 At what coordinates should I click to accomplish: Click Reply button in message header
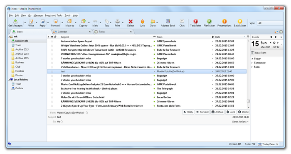click(x=188, y=112)
